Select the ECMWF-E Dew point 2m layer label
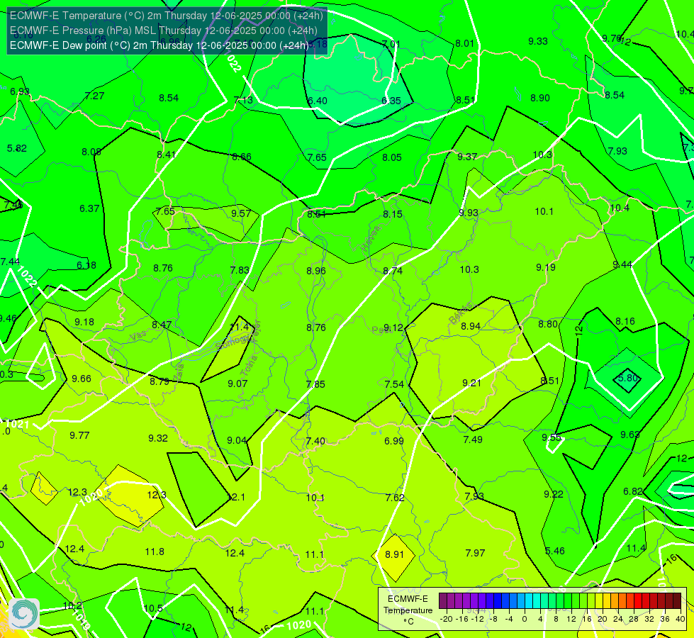 pyautogui.click(x=159, y=45)
